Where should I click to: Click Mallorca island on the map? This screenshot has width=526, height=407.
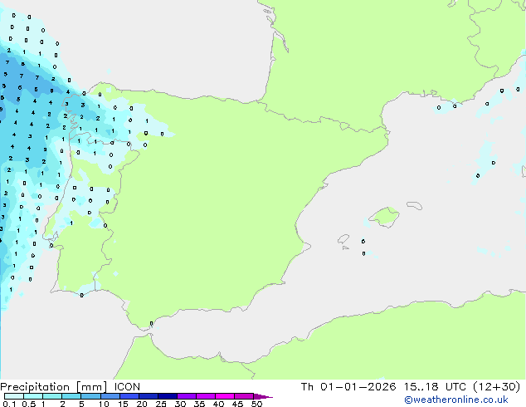pos(383,218)
